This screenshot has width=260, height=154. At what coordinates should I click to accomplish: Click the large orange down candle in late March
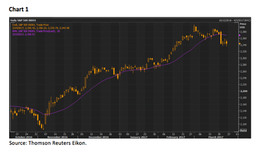click(x=221, y=38)
